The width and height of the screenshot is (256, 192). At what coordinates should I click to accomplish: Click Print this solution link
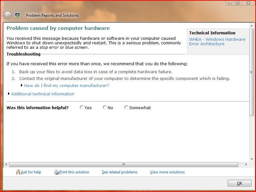pyautogui.click(x=74, y=172)
